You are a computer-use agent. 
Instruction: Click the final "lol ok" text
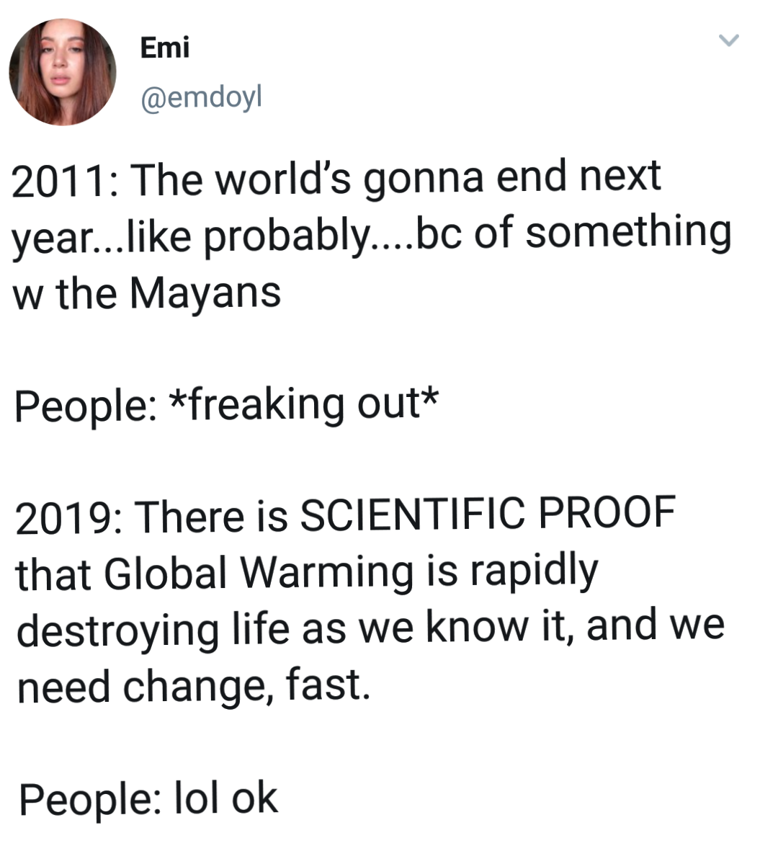point(224,798)
